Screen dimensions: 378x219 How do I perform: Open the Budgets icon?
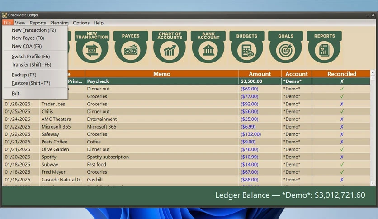(247, 47)
